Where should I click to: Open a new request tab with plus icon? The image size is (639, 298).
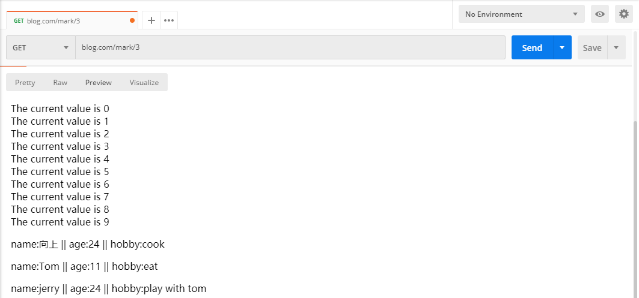click(151, 20)
